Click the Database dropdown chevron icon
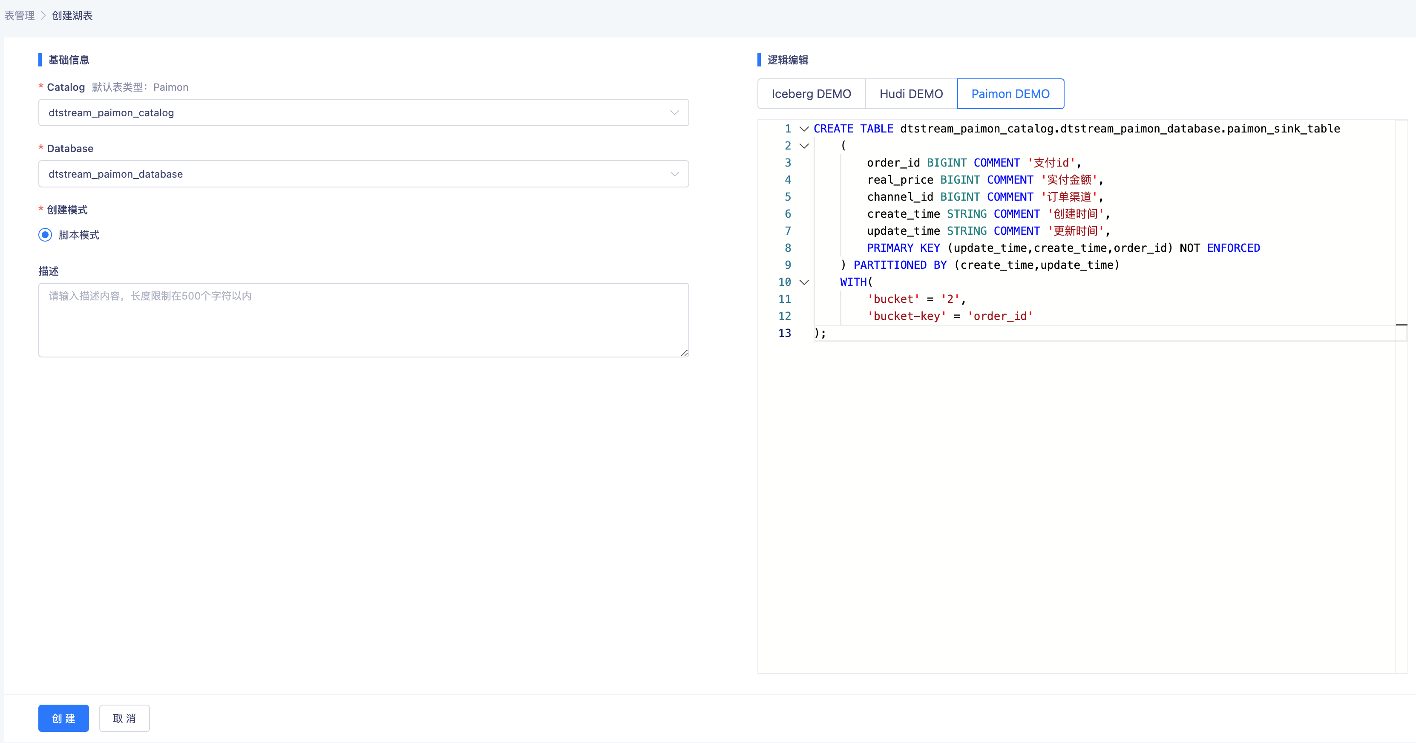 [674, 174]
